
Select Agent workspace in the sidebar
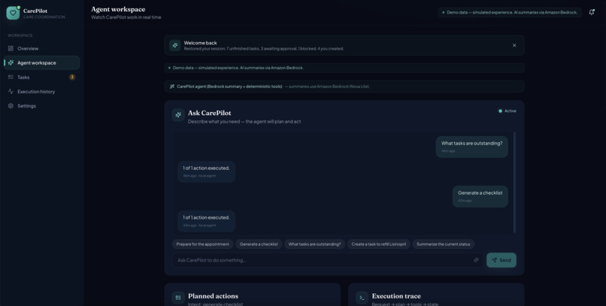[42, 62]
